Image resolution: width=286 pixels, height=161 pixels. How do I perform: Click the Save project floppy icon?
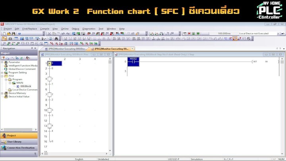[14, 34]
